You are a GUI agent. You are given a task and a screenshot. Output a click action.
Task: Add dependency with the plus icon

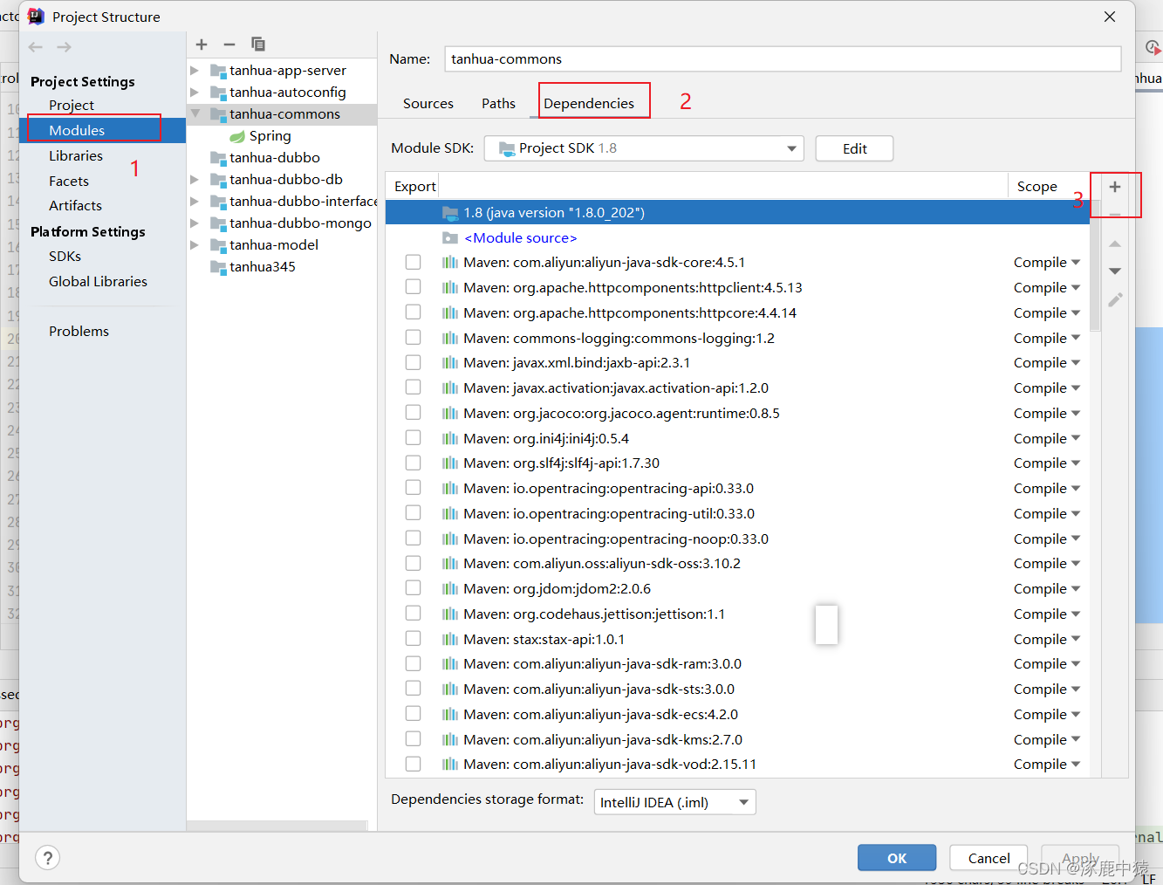[1114, 187]
